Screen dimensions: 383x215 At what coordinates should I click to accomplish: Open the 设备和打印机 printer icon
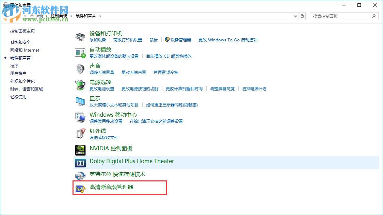point(80,36)
